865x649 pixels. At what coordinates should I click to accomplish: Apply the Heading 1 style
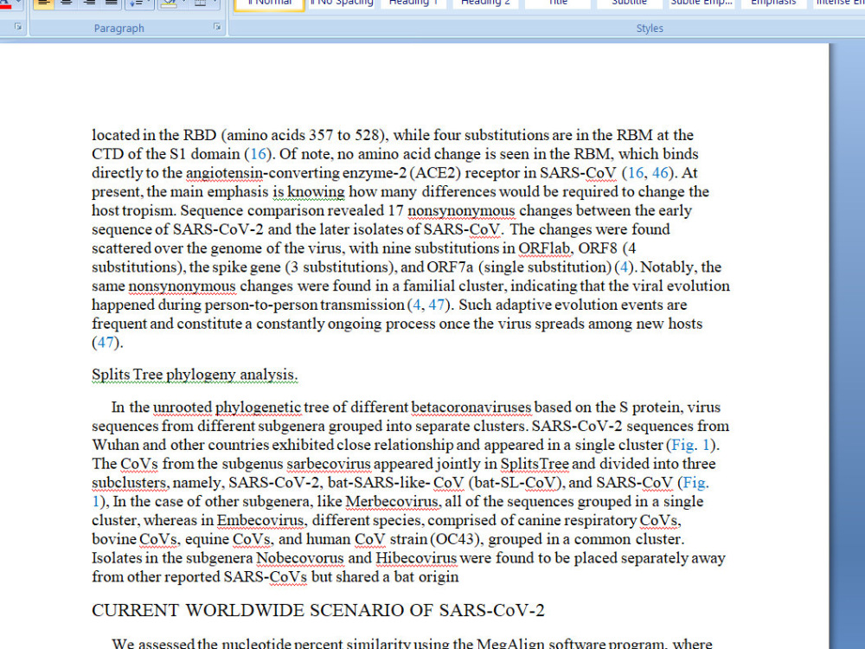point(413,3)
